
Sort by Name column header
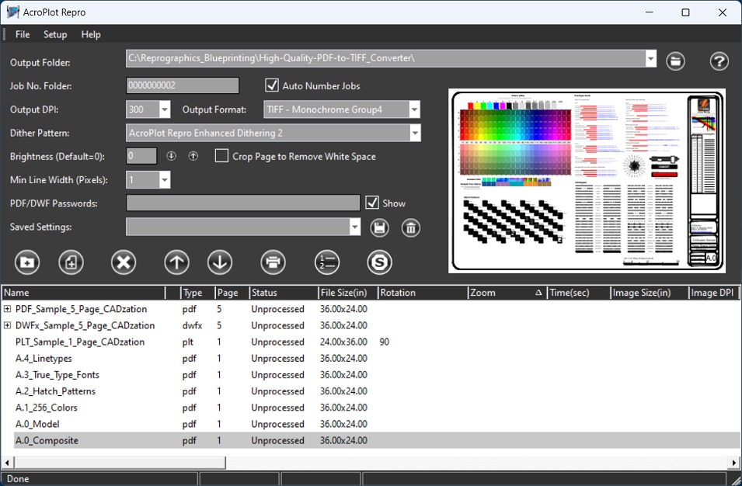[83, 293]
